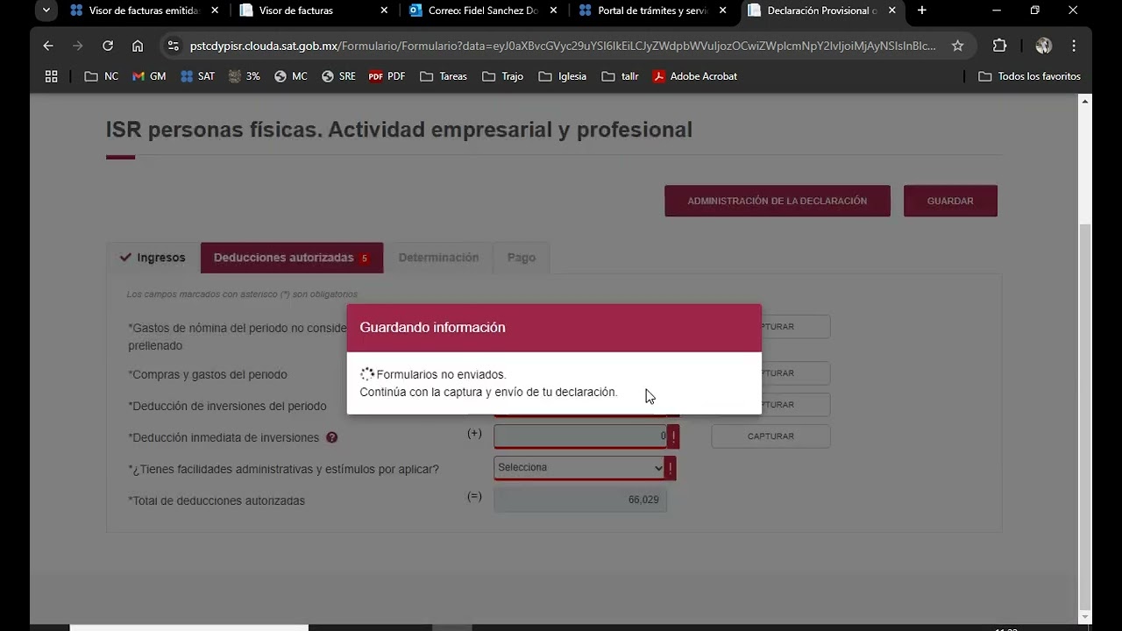Open the tallr bookmarks folder
The width and height of the screenshot is (1122, 631).
[621, 76]
